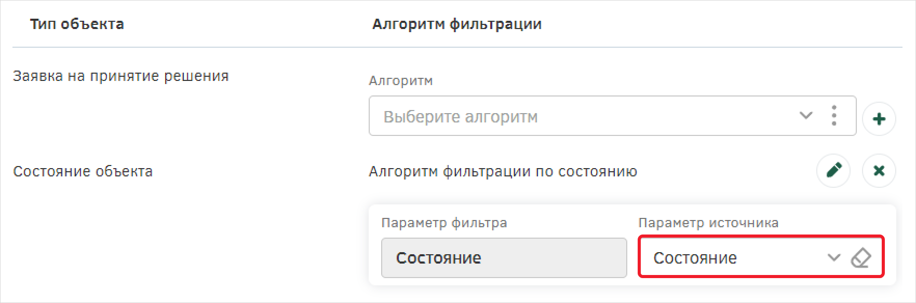Click the disabled 'Состояние' filter parameter field

point(504,258)
